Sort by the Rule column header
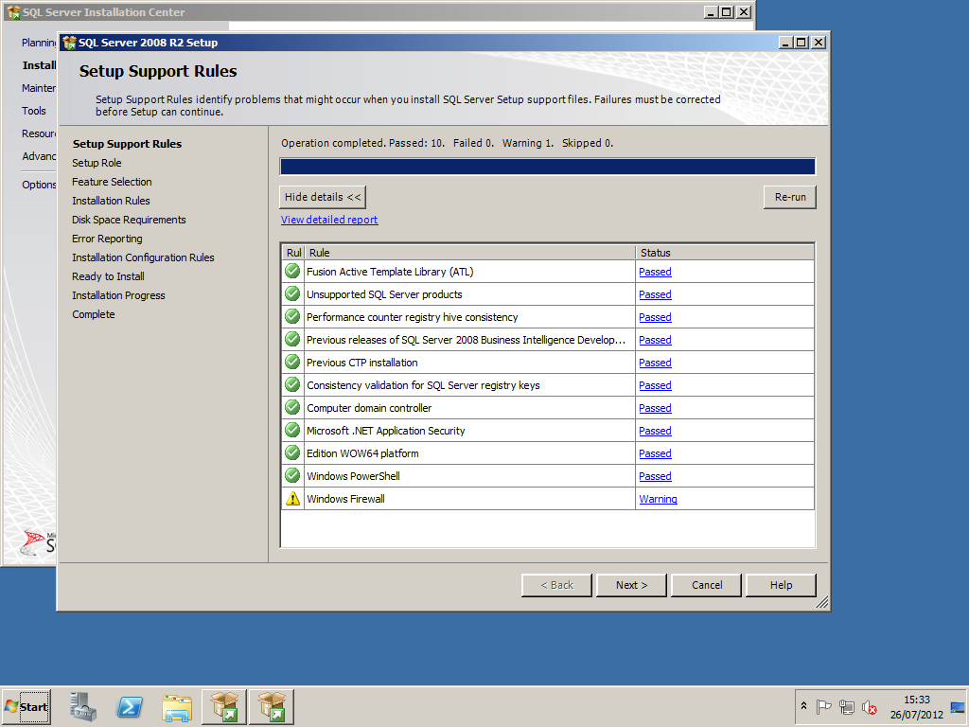The width and height of the screenshot is (969, 727). [469, 253]
